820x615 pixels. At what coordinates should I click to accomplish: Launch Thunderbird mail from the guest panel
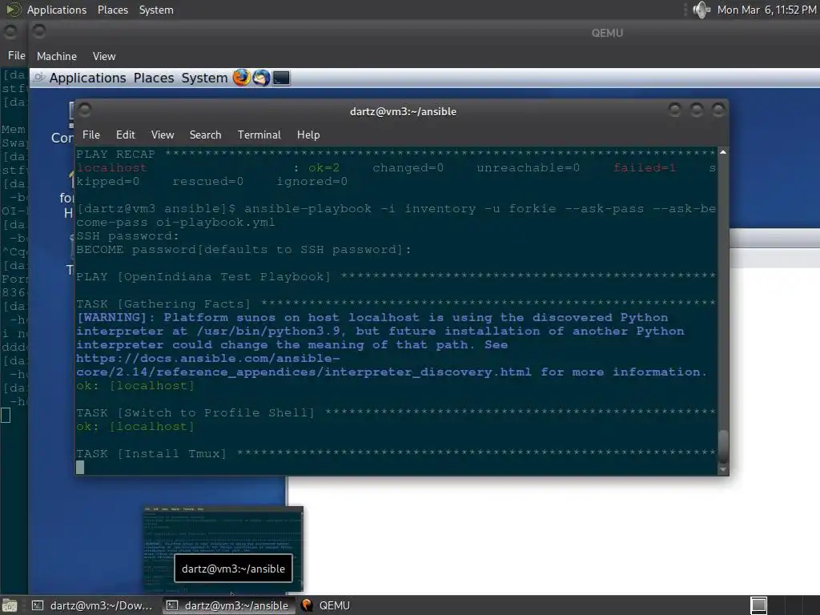coord(262,78)
